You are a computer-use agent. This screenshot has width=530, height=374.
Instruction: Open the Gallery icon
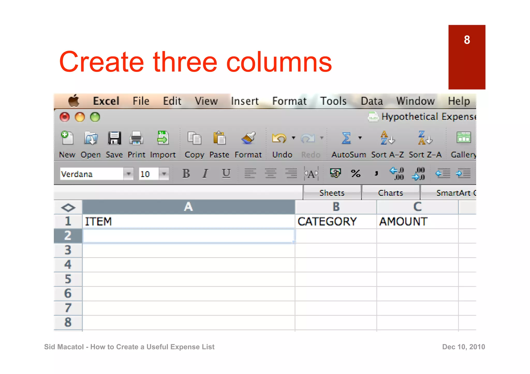pyautogui.click(x=463, y=138)
